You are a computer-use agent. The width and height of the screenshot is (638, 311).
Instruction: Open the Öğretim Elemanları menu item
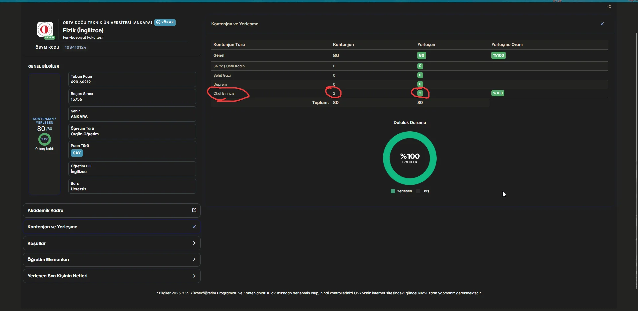(112, 259)
